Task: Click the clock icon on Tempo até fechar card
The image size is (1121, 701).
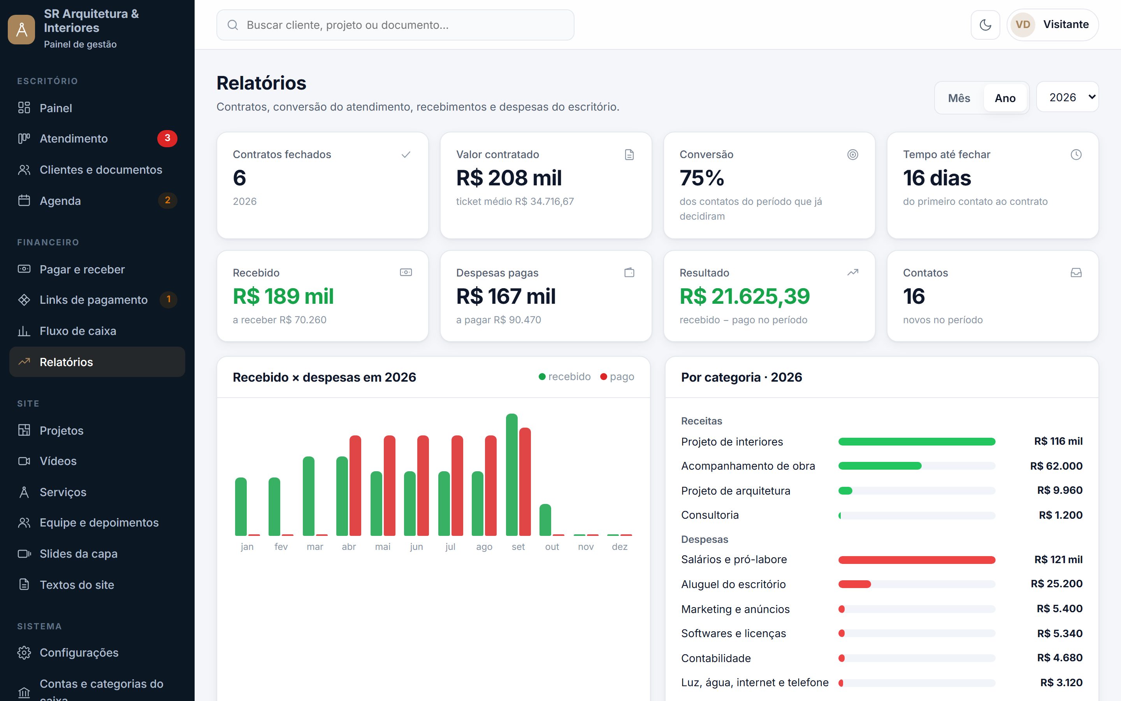Action: 1075,154
